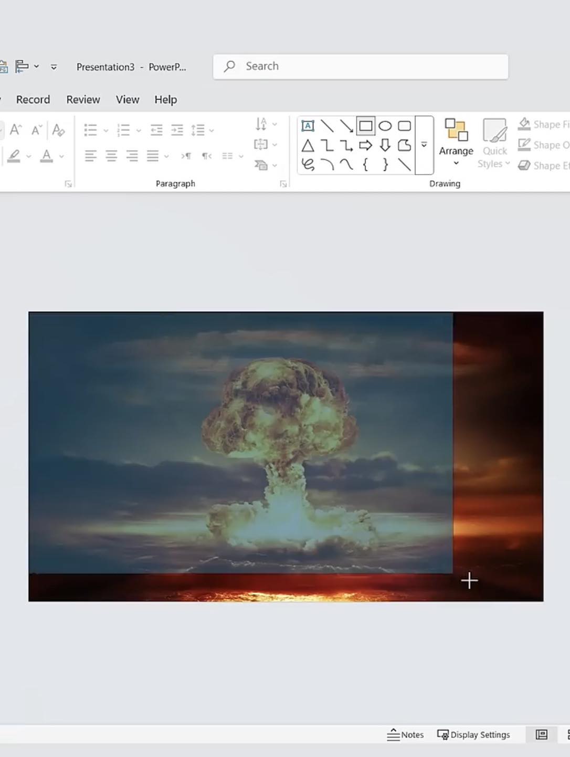Select the Line Arrow shape

[346, 126]
